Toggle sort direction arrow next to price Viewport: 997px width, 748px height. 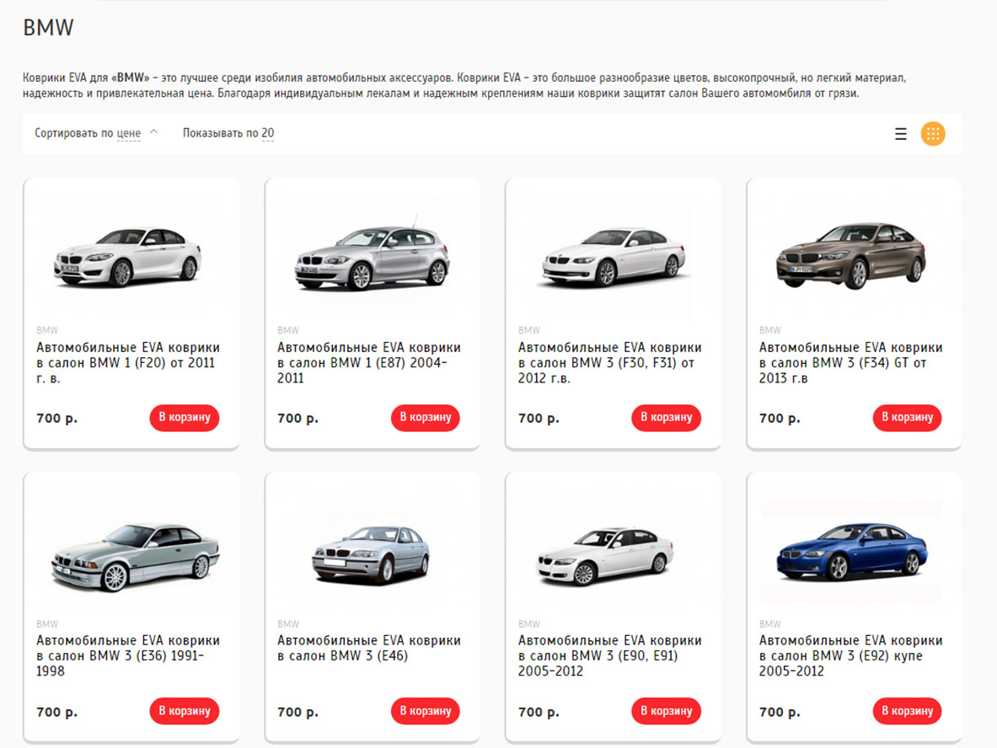[x=153, y=132]
